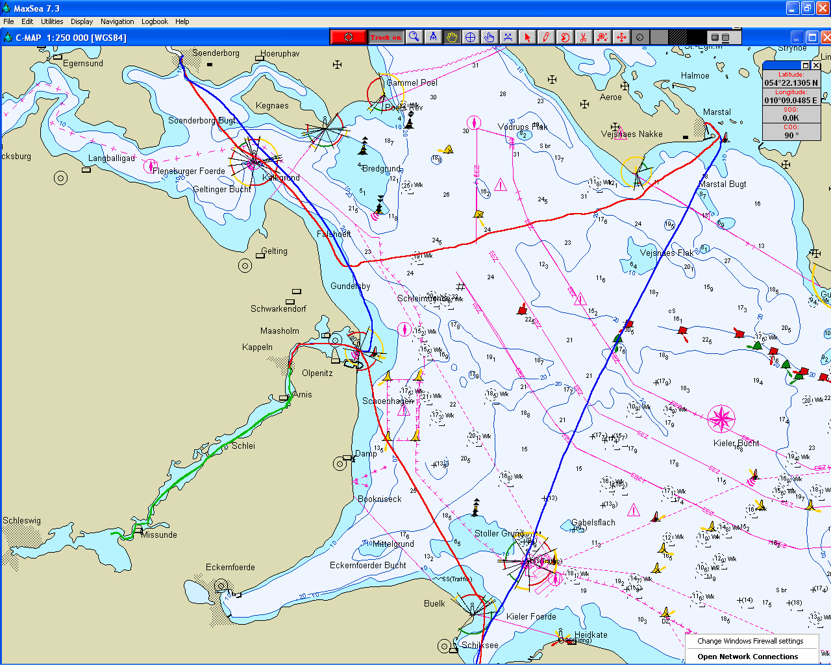Click the COG value 90°

pos(791,135)
